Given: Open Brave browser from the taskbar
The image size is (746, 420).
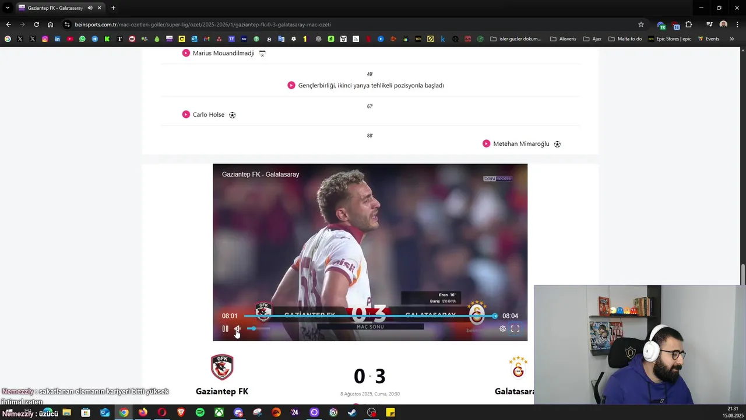Looking at the screenshot, I should (x=181, y=412).
